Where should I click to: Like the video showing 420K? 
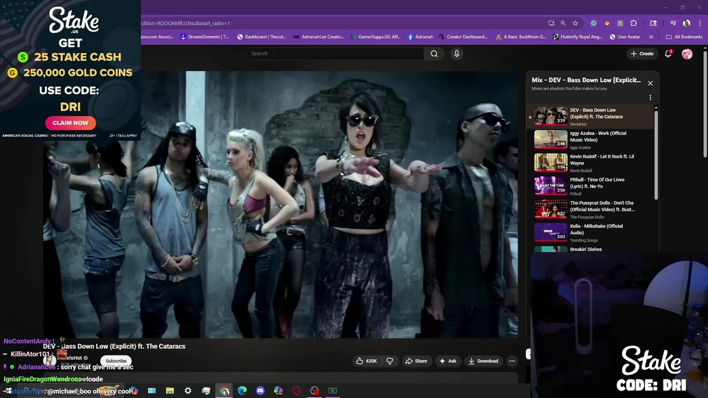(366, 361)
